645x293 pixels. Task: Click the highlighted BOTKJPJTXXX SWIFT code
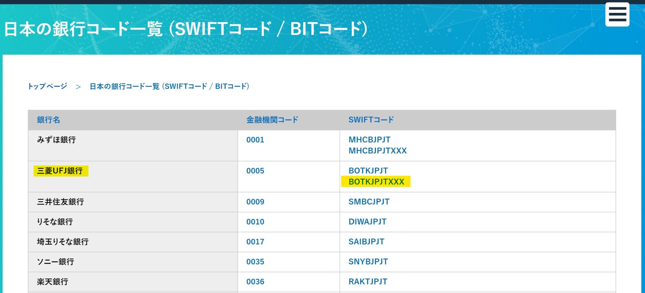[x=375, y=182]
